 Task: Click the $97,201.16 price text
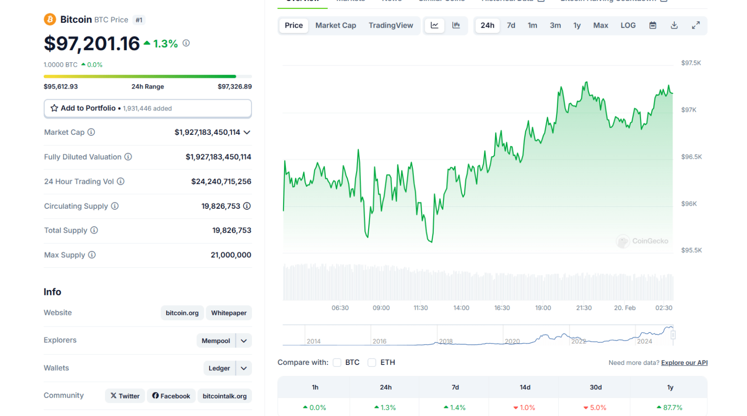tap(92, 43)
